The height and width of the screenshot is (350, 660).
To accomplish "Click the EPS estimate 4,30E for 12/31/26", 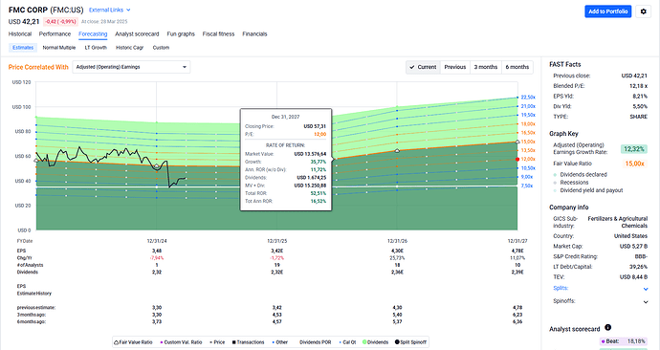I will (397, 251).
